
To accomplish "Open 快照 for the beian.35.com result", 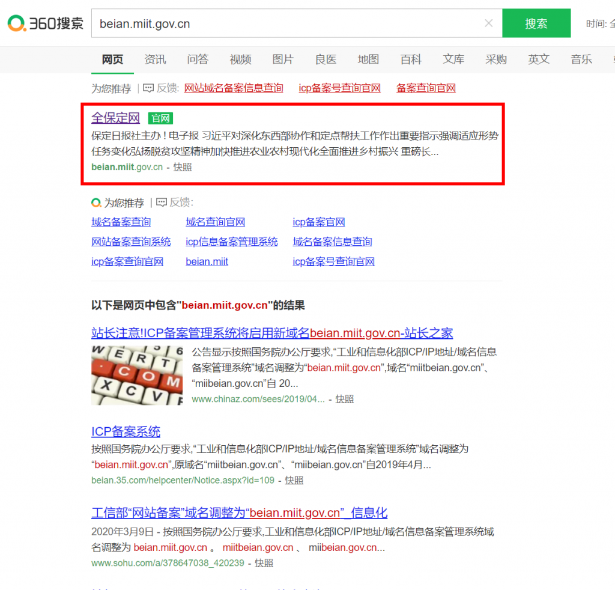I will point(294,480).
